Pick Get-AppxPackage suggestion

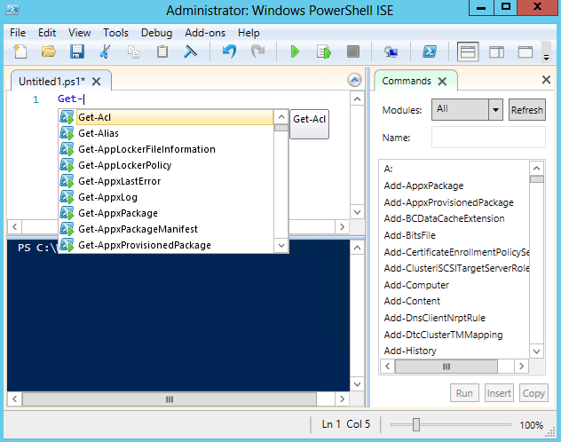[166, 213]
